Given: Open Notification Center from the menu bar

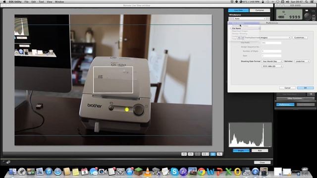Looking at the screenshot, I should (313, 1).
